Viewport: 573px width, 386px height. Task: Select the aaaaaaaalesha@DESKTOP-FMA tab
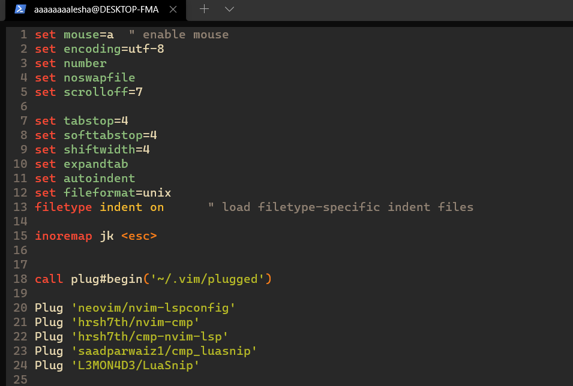coord(96,10)
